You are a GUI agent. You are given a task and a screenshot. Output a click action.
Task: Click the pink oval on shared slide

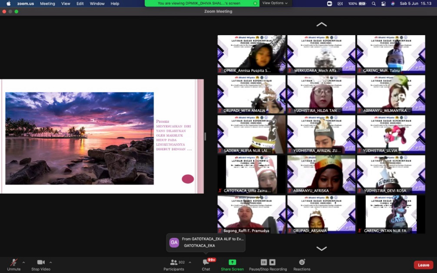coord(188,179)
